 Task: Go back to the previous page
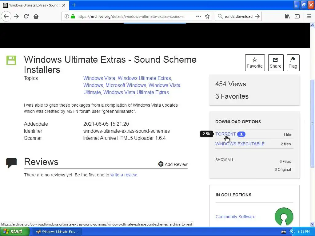pyautogui.click(x=6, y=17)
